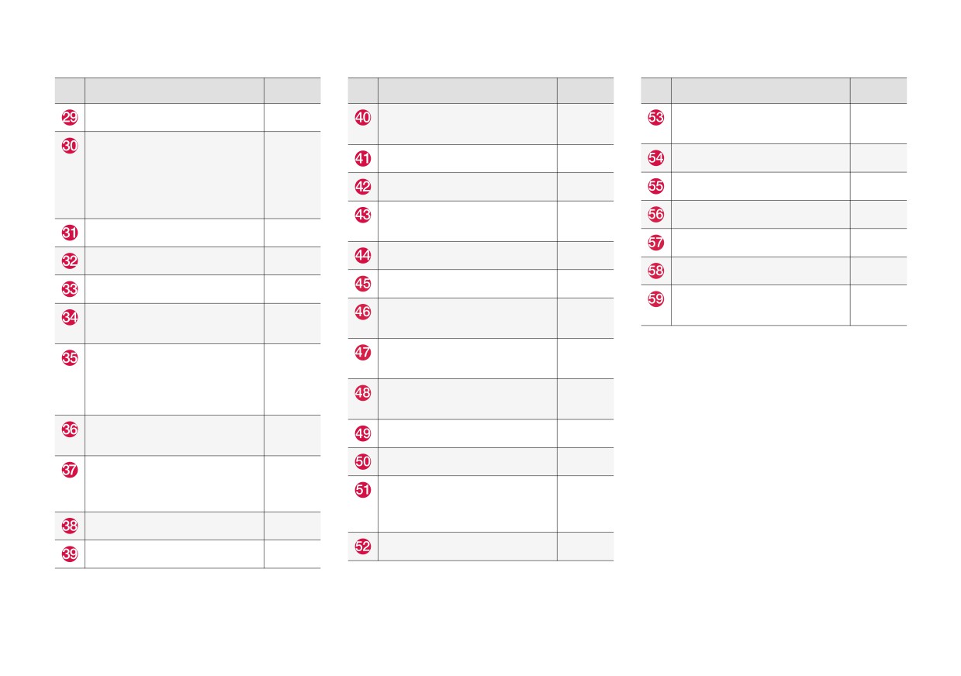Image resolution: width=961 pixels, height=676 pixels.
Task: Click the red circle numbered 56
Action: (656, 215)
